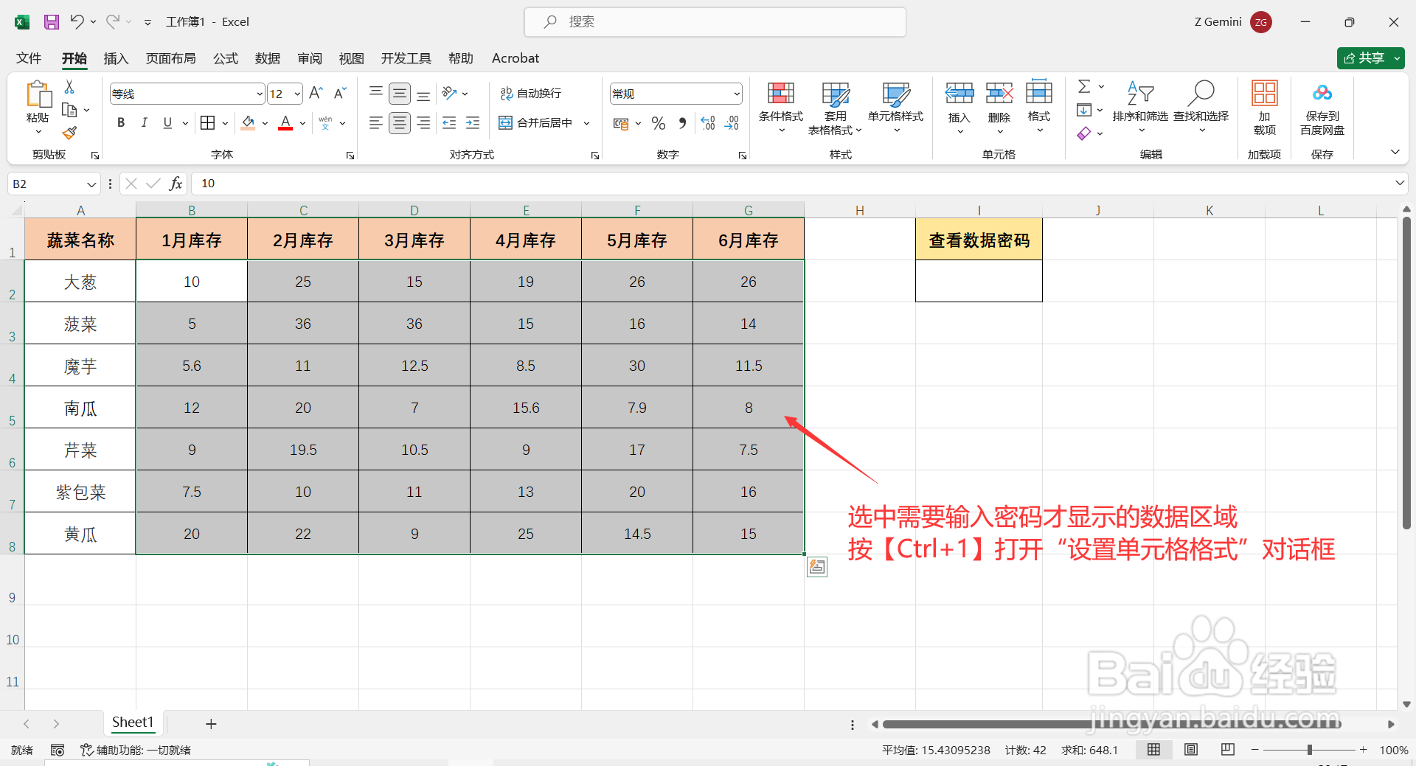Click the Paste clipboard icon

pos(38,96)
